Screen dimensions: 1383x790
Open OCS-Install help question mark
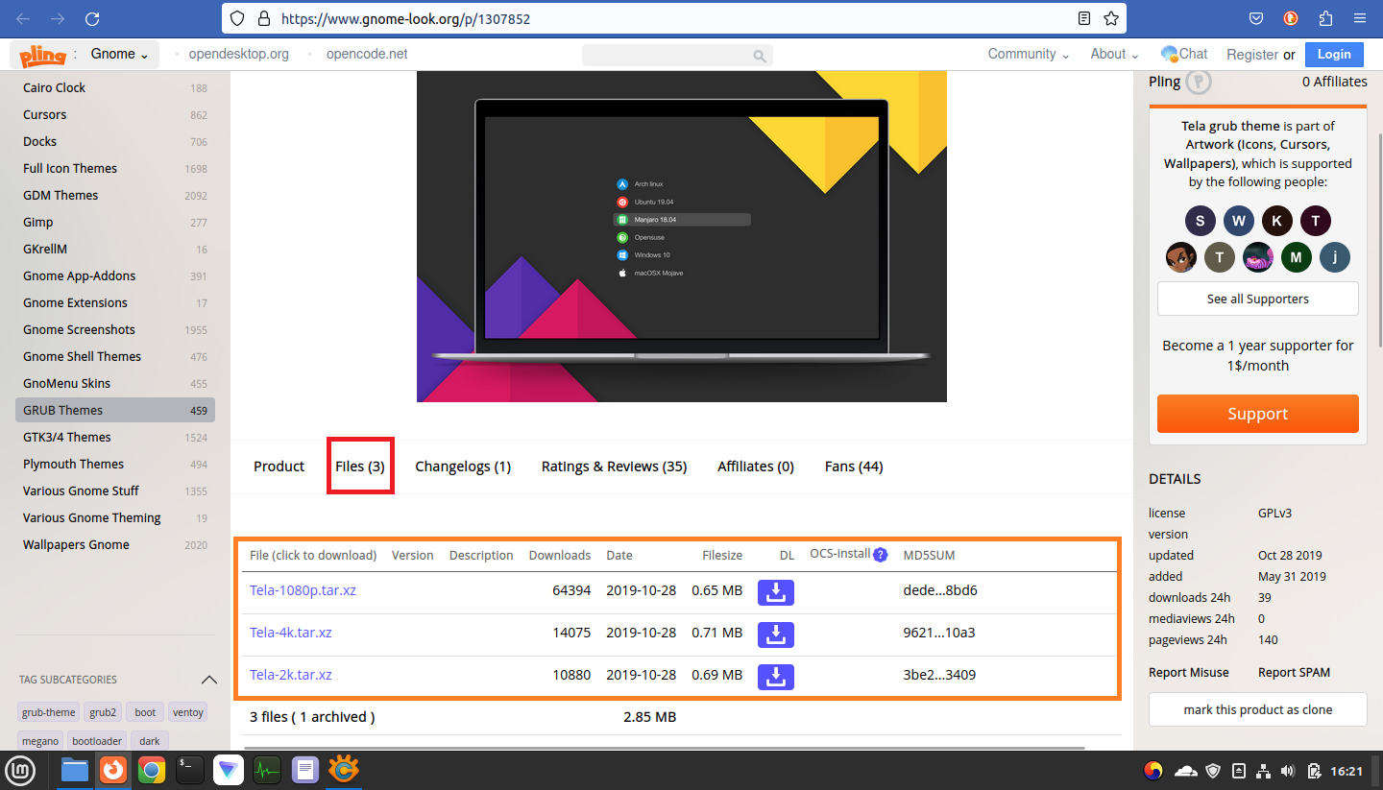click(880, 555)
